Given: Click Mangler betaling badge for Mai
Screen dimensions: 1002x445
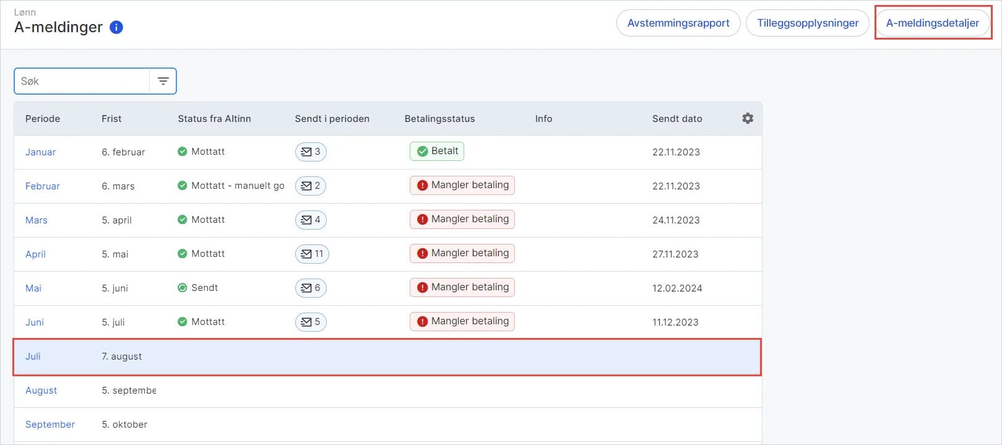Looking at the screenshot, I should [462, 287].
